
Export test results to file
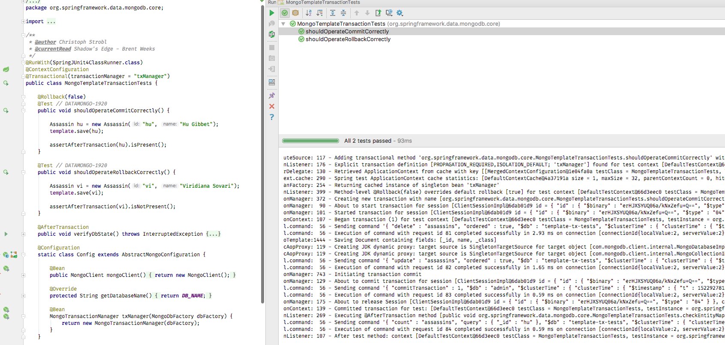coord(378,13)
